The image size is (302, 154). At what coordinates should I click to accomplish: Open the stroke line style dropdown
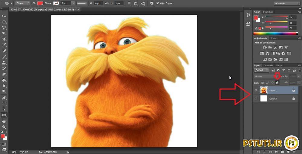coord(82,3)
